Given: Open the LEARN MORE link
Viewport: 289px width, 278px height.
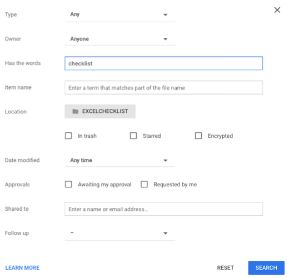Looking at the screenshot, I should point(22,268).
